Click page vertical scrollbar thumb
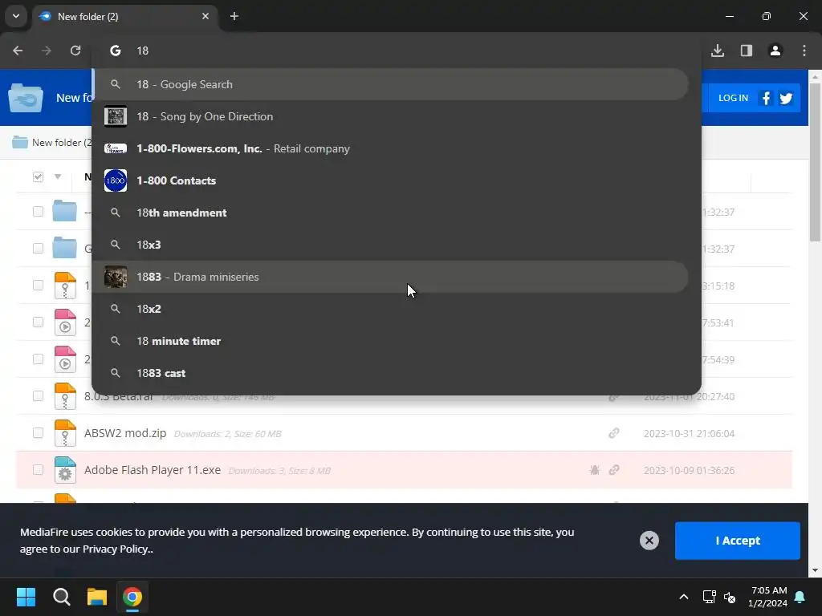822x616 pixels. pos(815,162)
